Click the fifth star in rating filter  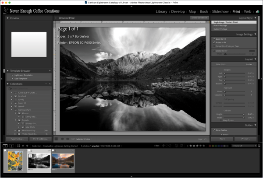pyautogui.click(x=204, y=146)
